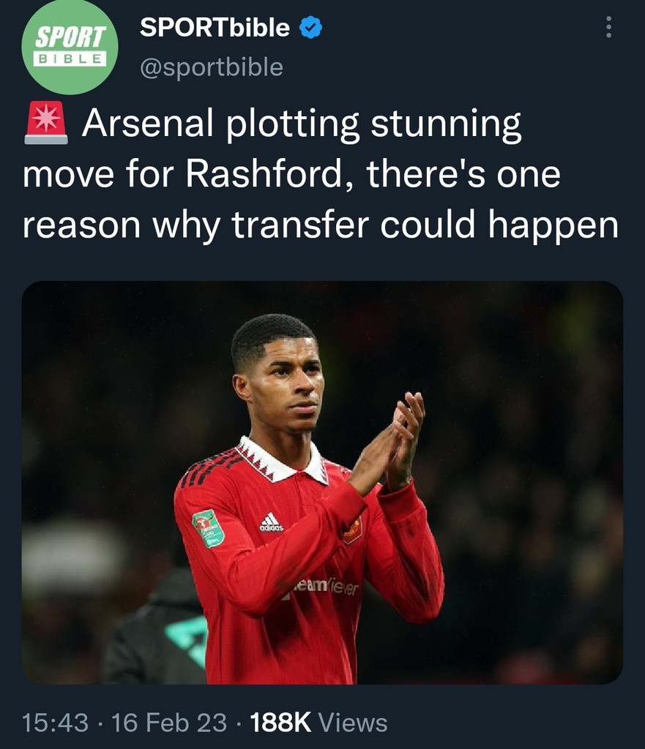Click the word "Arsenal" in the tweet
The image size is (645, 749).
point(147,124)
